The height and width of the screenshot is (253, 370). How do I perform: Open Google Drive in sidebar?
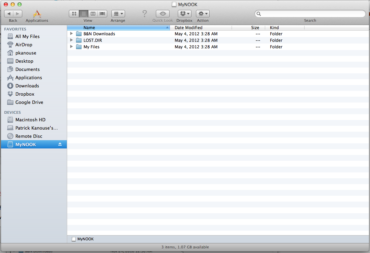[29, 102]
